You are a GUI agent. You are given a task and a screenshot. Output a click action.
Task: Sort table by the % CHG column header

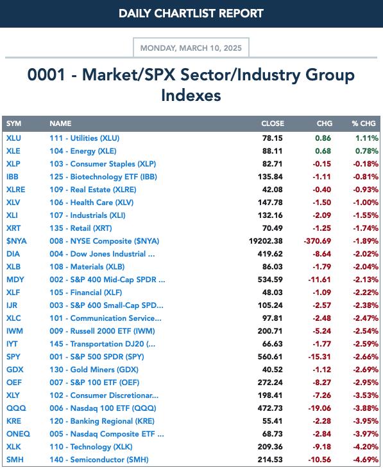click(364, 124)
